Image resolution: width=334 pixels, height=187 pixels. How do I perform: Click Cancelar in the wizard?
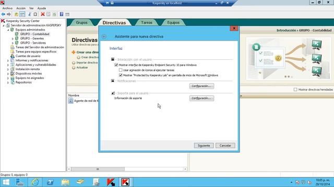coord(225,145)
